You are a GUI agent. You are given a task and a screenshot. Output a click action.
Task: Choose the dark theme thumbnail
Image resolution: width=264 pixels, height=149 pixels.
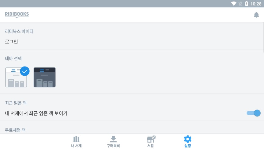click(44, 77)
